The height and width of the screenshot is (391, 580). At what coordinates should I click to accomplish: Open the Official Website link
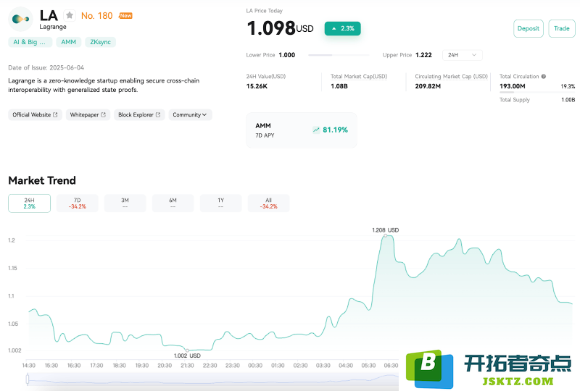pos(35,114)
